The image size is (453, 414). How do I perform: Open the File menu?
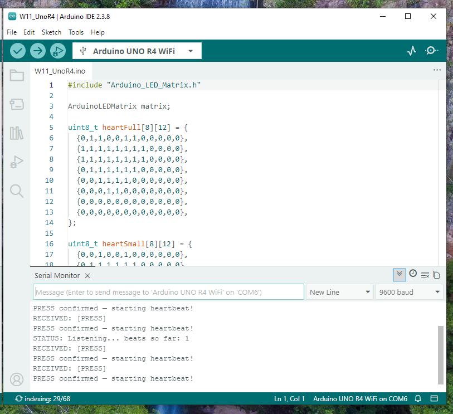pyautogui.click(x=12, y=32)
